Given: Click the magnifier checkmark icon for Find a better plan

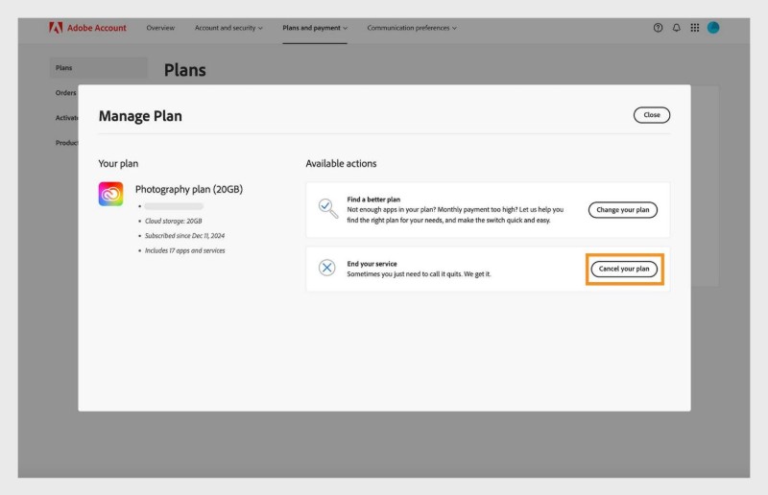Looking at the screenshot, I should [x=327, y=208].
